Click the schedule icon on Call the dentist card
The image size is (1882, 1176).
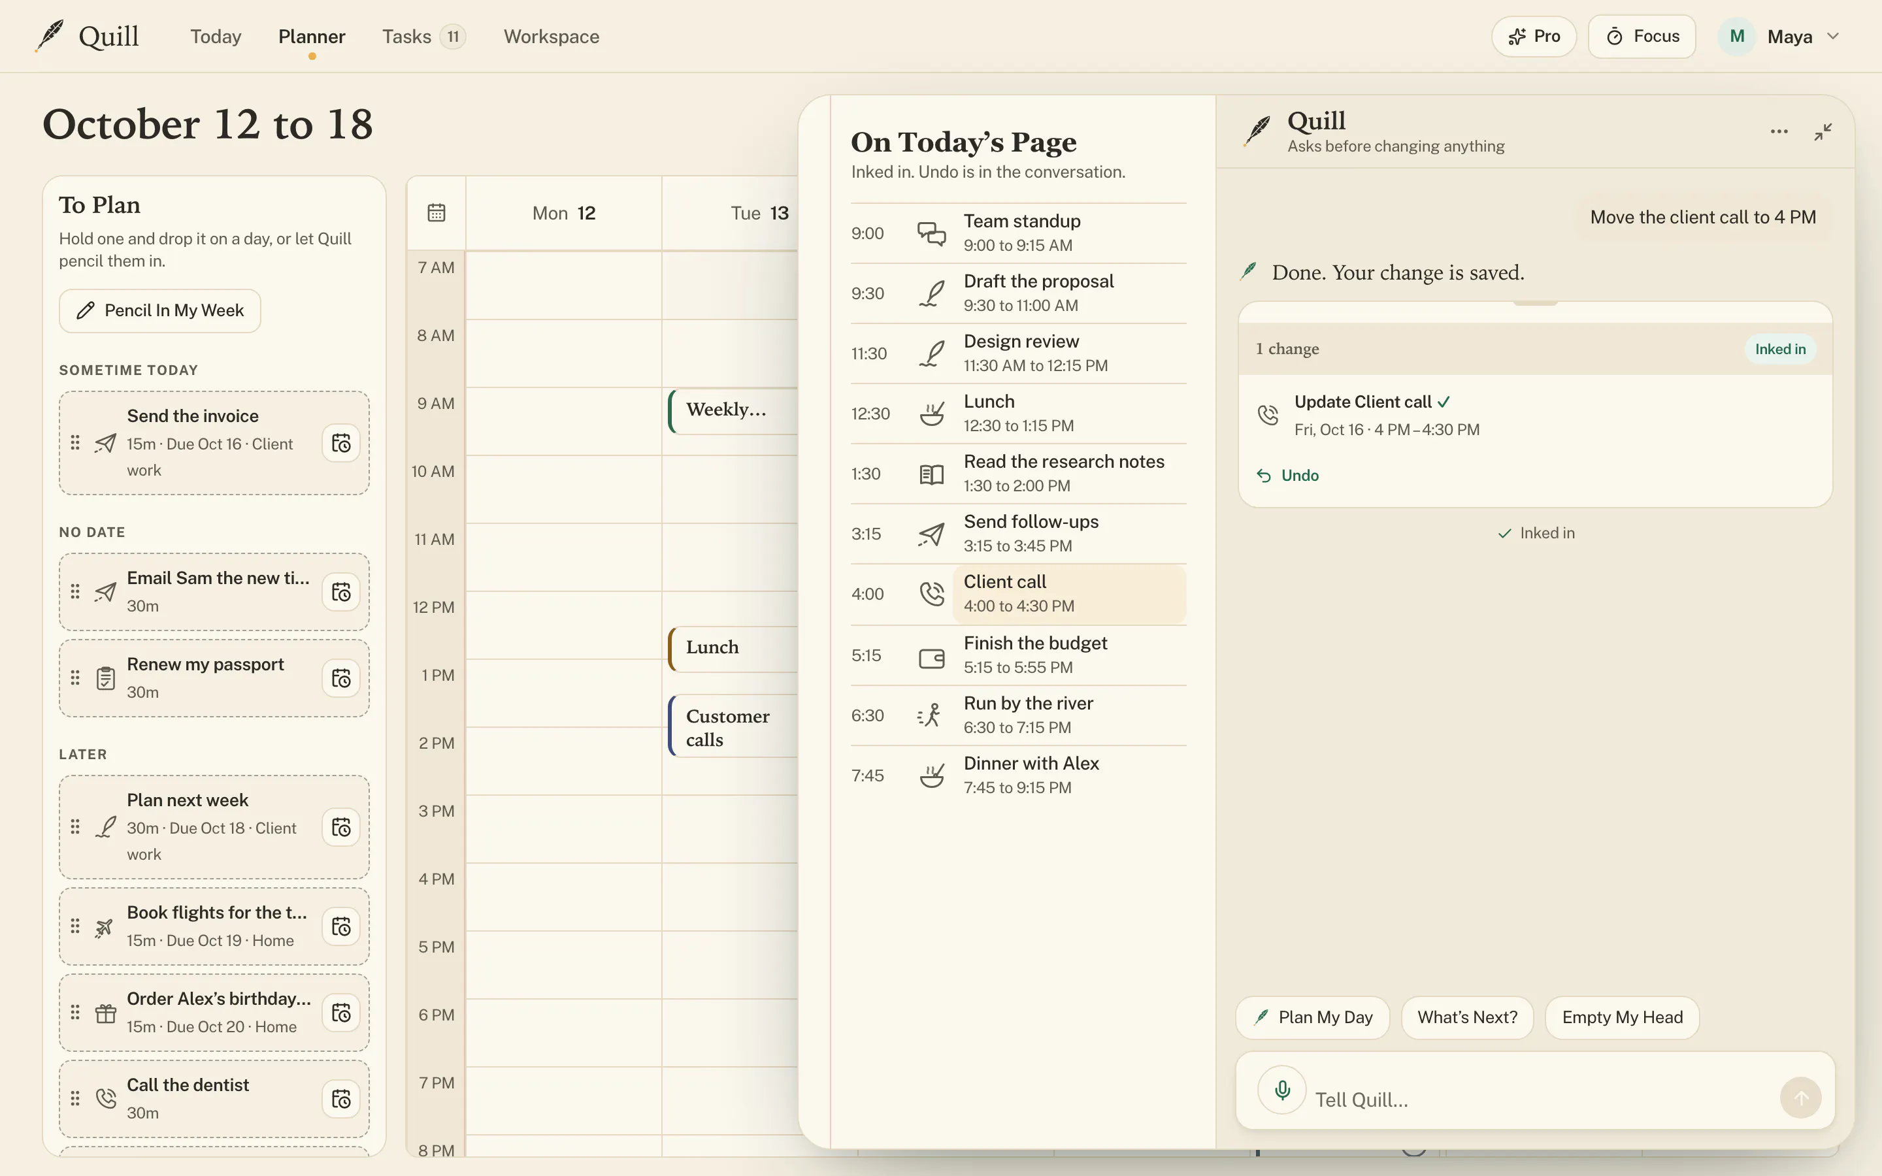340,1099
